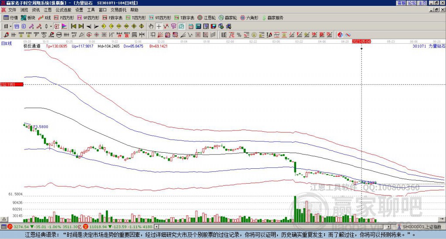Click the up-triangle button beside volume pane
The height and width of the screenshot is (239, 446).
[4, 219]
